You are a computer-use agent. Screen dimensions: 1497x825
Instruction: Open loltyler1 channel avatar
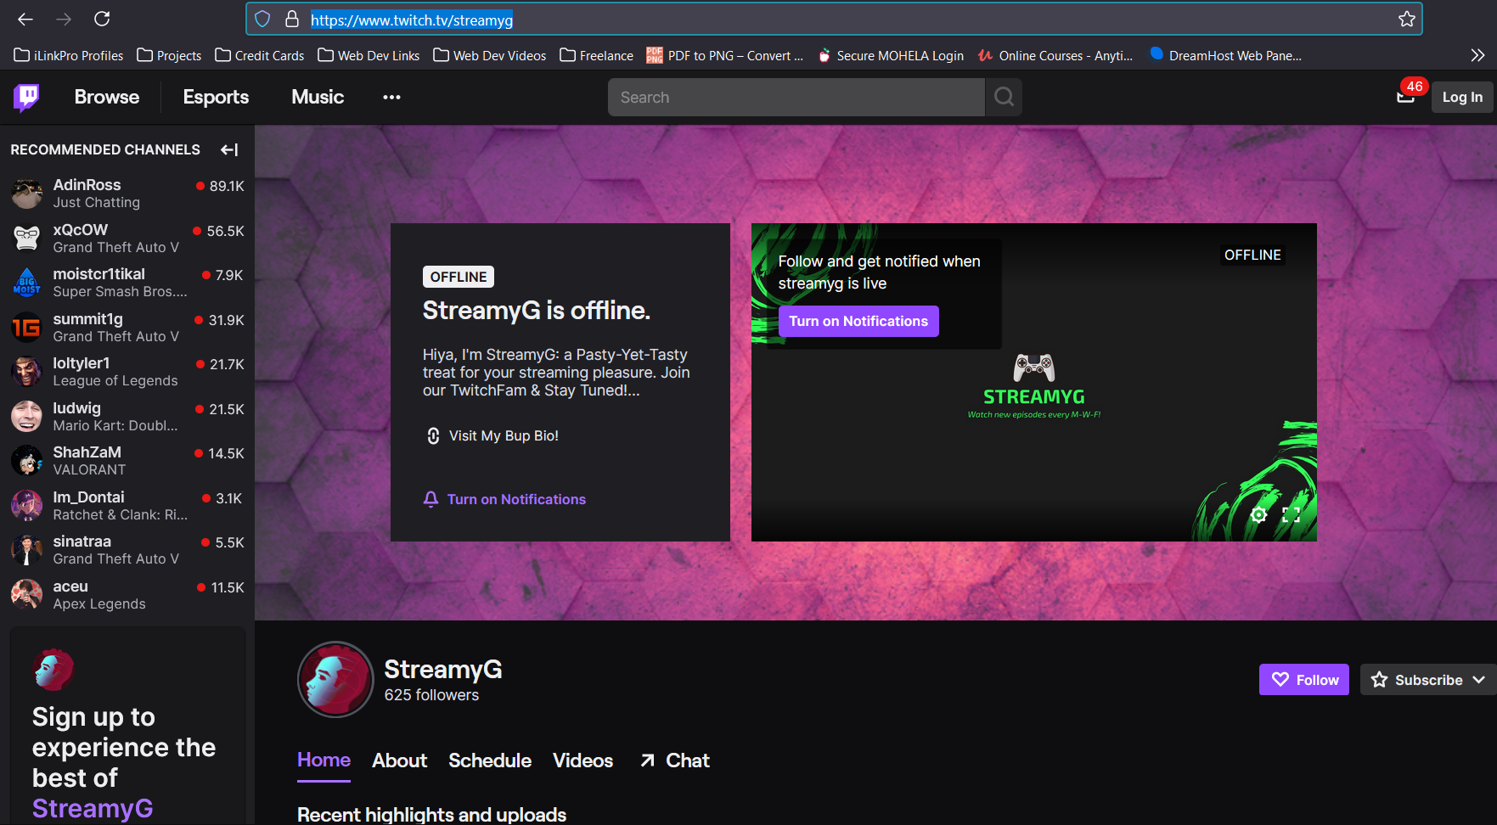coord(27,372)
